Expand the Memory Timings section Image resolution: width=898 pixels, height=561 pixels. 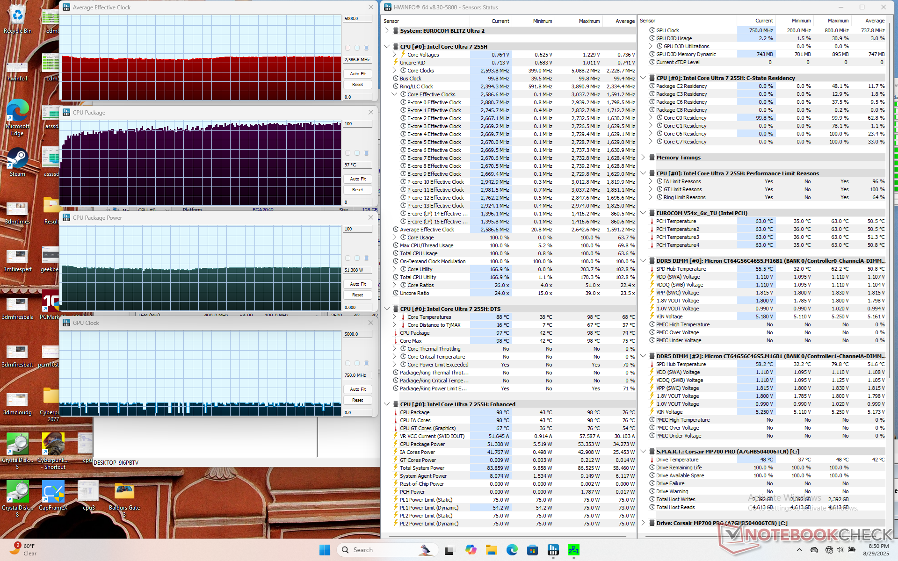[643, 158]
